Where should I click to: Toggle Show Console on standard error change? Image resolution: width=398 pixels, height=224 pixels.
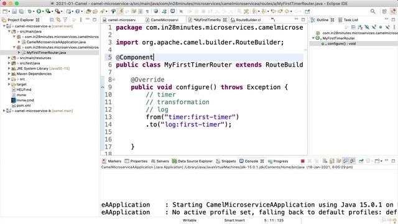353,161
